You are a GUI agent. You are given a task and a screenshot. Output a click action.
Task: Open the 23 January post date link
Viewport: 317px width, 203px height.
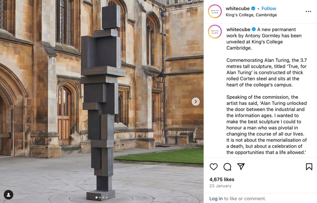click(x=220, y=186)
